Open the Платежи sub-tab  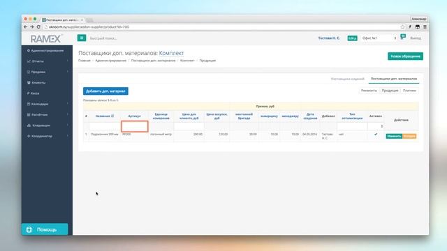(409, 91)
